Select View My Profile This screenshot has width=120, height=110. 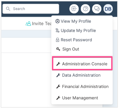coord(73,21)
